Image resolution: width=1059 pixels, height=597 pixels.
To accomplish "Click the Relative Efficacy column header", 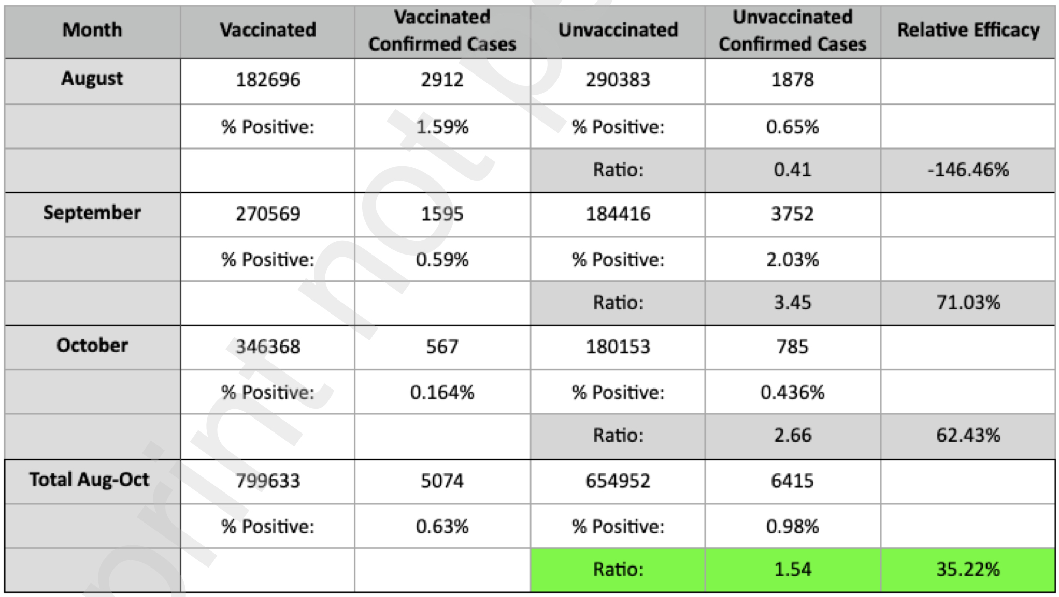I will click(968, 30).
